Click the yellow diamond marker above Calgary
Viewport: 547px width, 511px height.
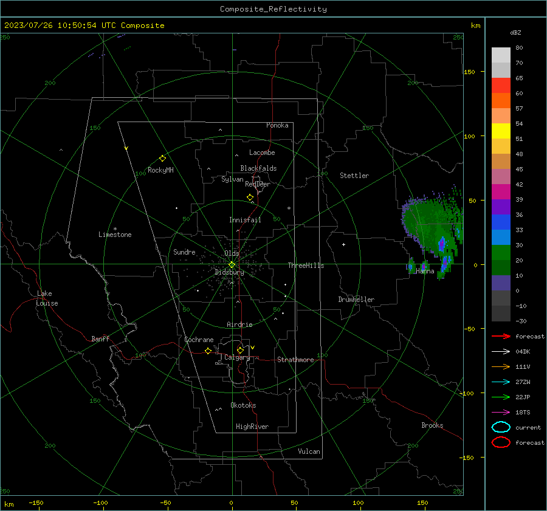(240, 350)
